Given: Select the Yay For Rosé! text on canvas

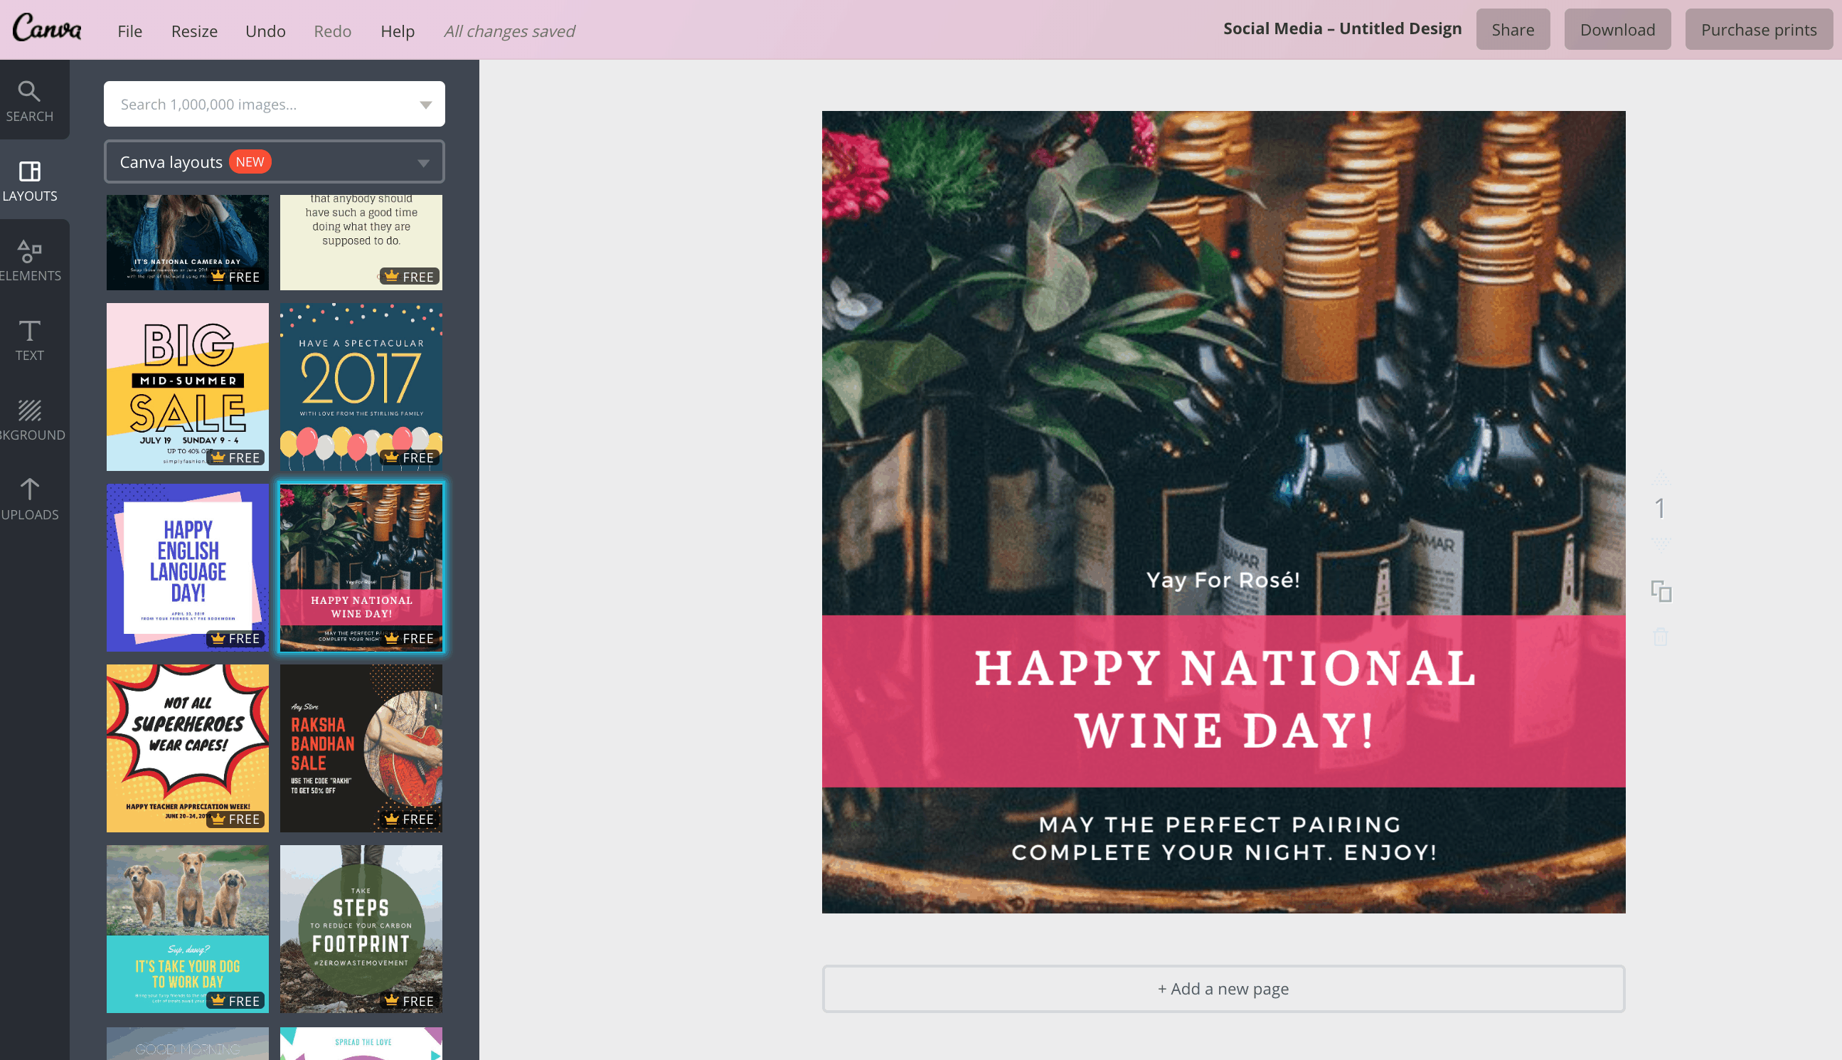Looking at the screenshot, I should [1223, 581].
